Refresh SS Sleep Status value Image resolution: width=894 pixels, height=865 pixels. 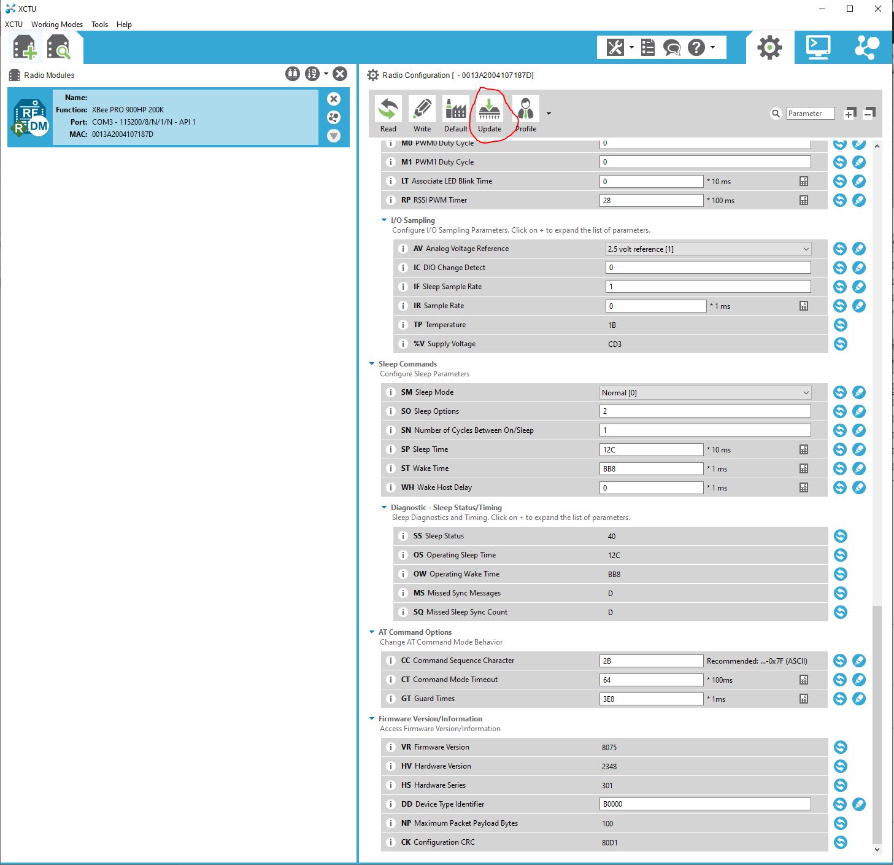[x=841, y=536]
